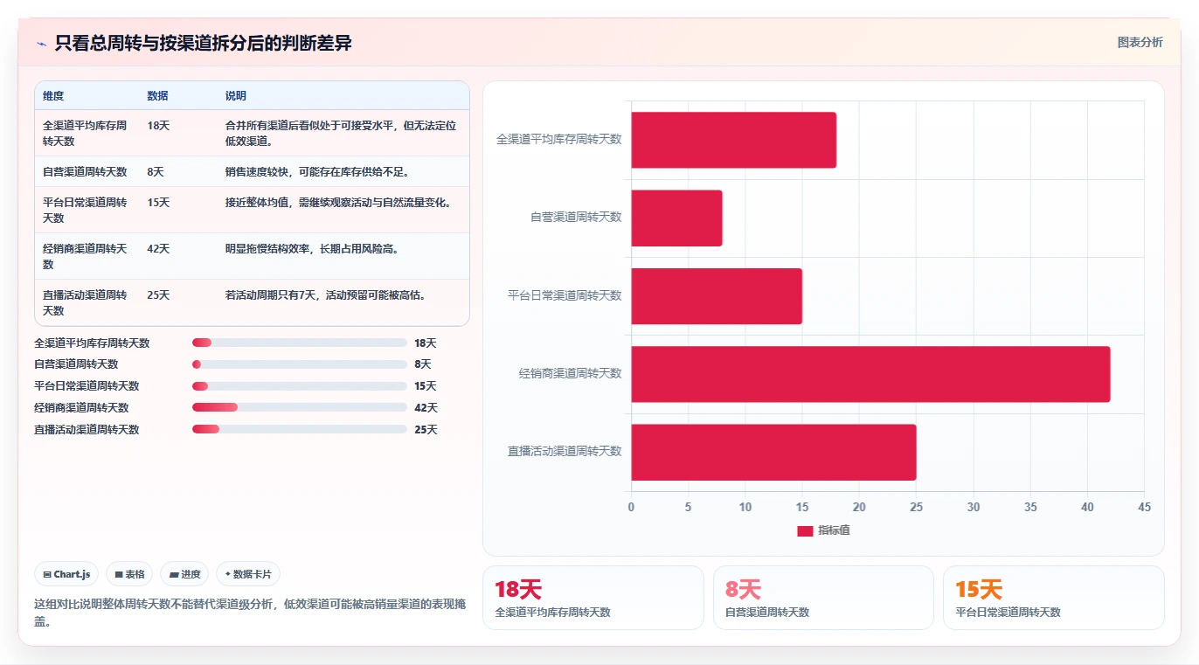Click the 进度 tag chip

(184, 574)
